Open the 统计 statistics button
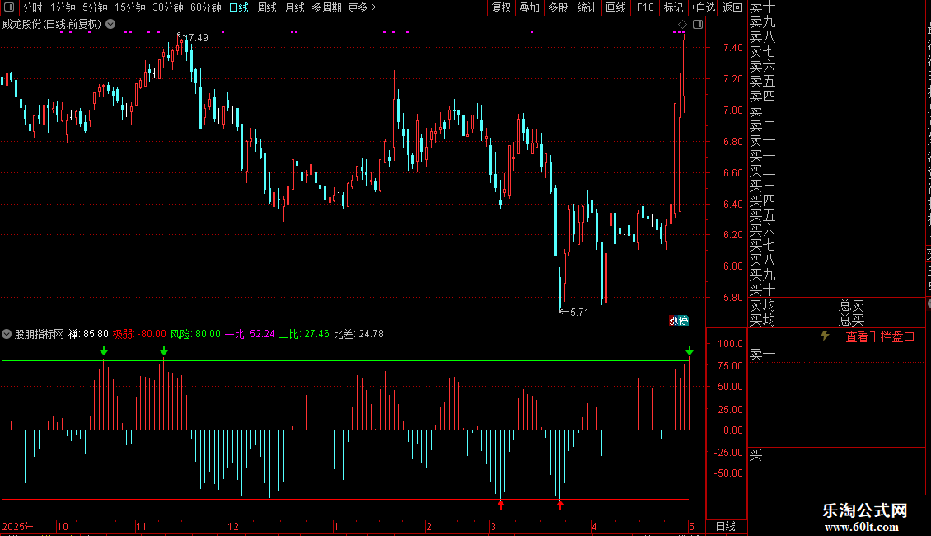Viewport: 931px width, 536px height. click(587, 7)
